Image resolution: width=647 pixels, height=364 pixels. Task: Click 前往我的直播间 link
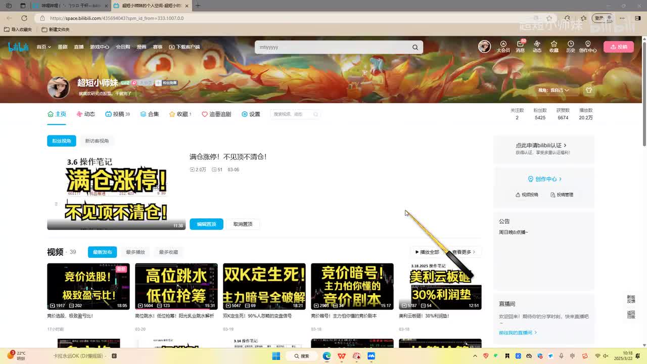(x=518, y=333)
